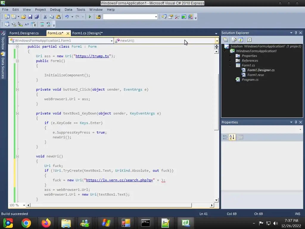
Task: Start debugging with the green play icon
Action: point(90,17)
